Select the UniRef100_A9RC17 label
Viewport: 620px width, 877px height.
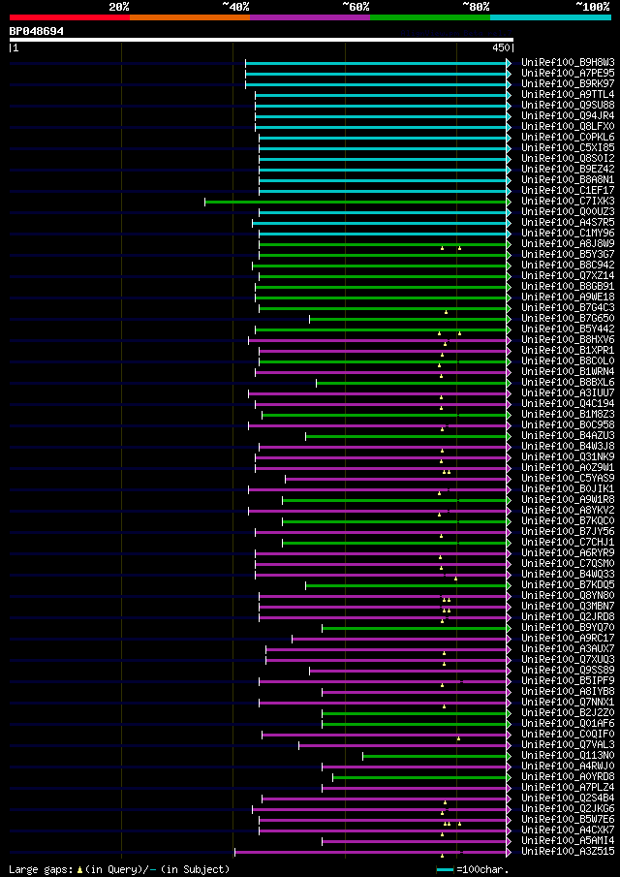pyautogui.click(x=568, y=639)
